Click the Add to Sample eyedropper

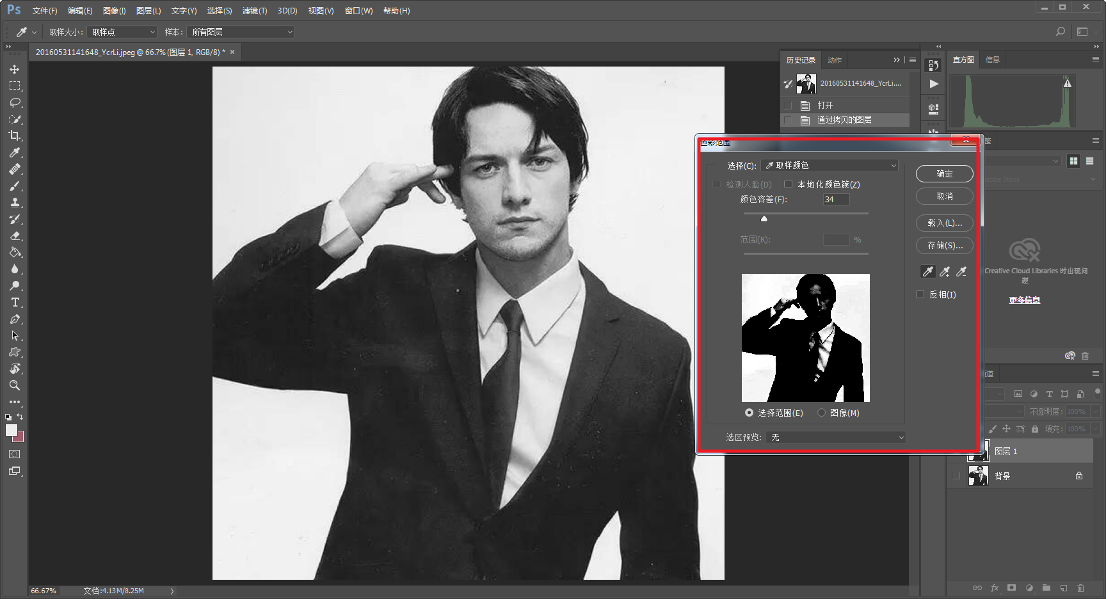[x=944, y=271]
